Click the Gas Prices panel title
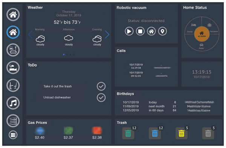The width and height of the screenshot is (226, 148). click(37, 123)
